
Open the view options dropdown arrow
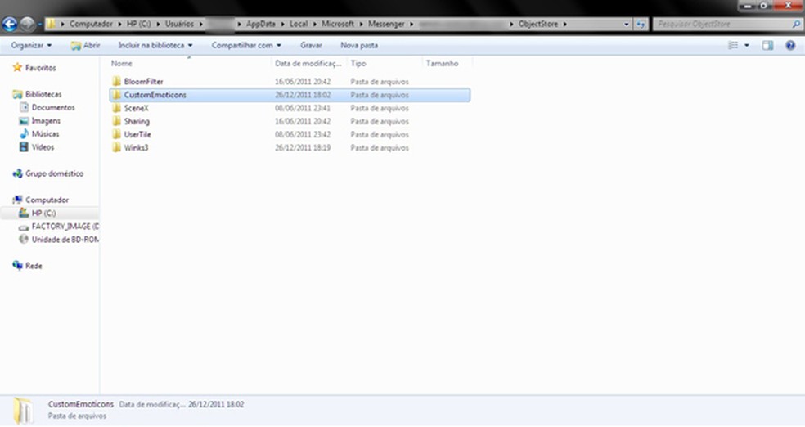tap(746, 45)
